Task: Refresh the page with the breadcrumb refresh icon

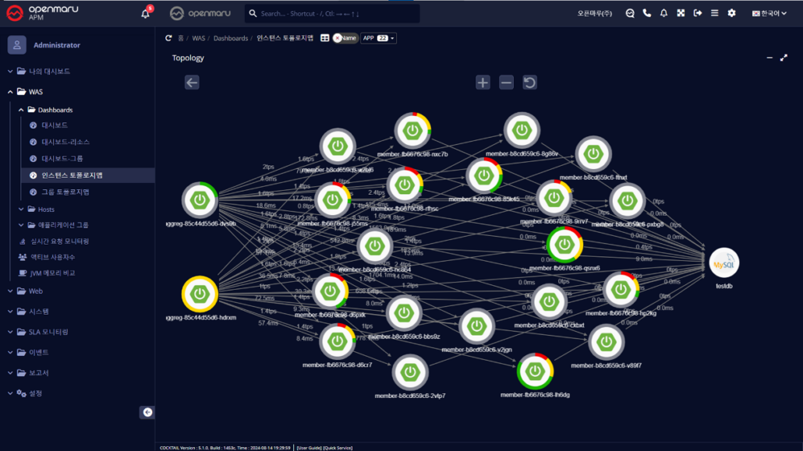Action: [168, 37]
